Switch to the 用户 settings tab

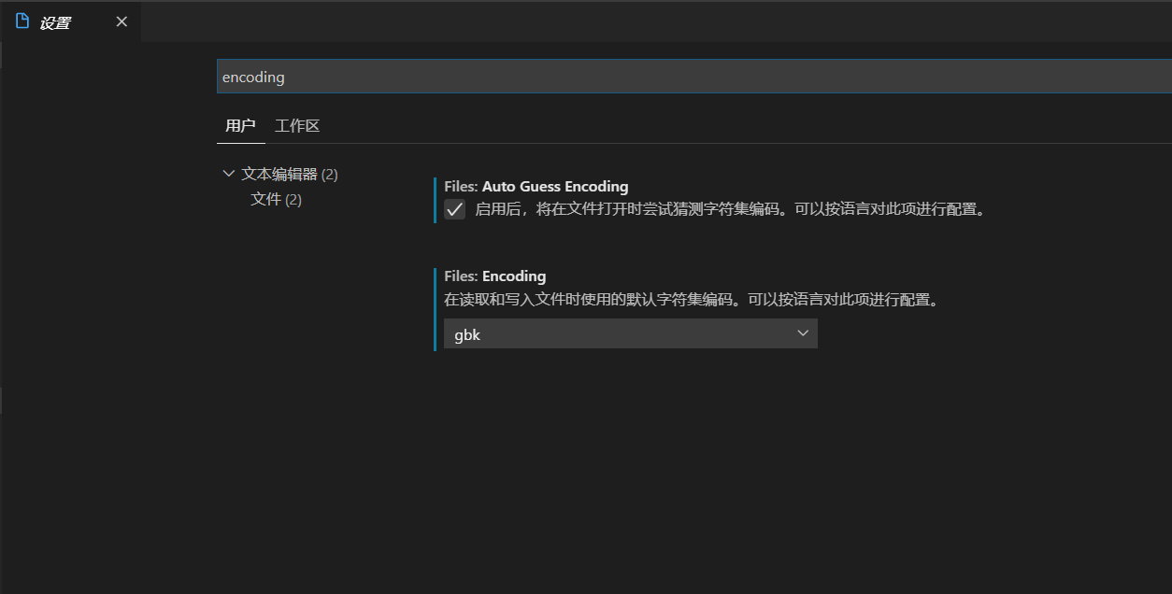240,126
